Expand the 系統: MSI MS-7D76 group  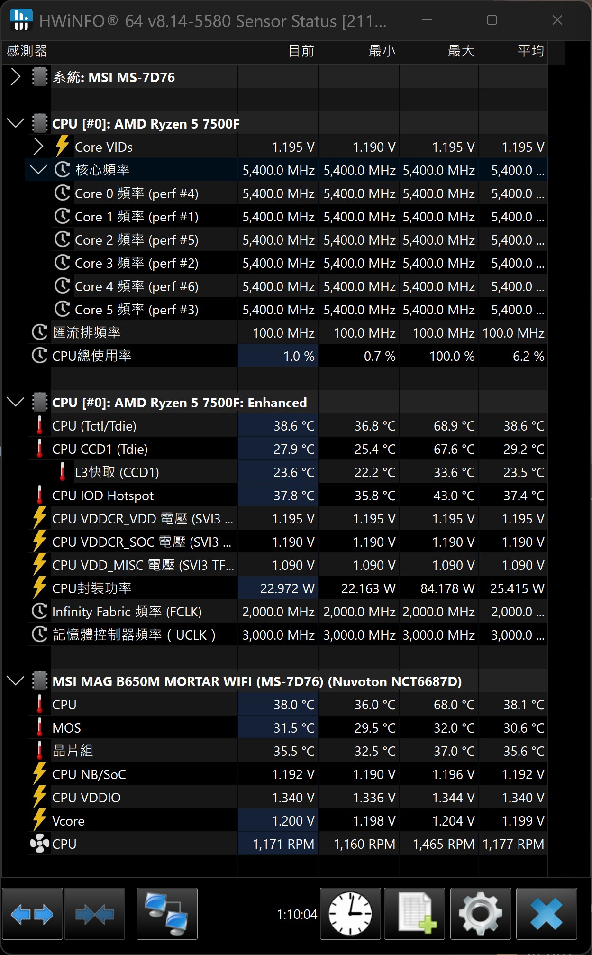tap(16, 77)
